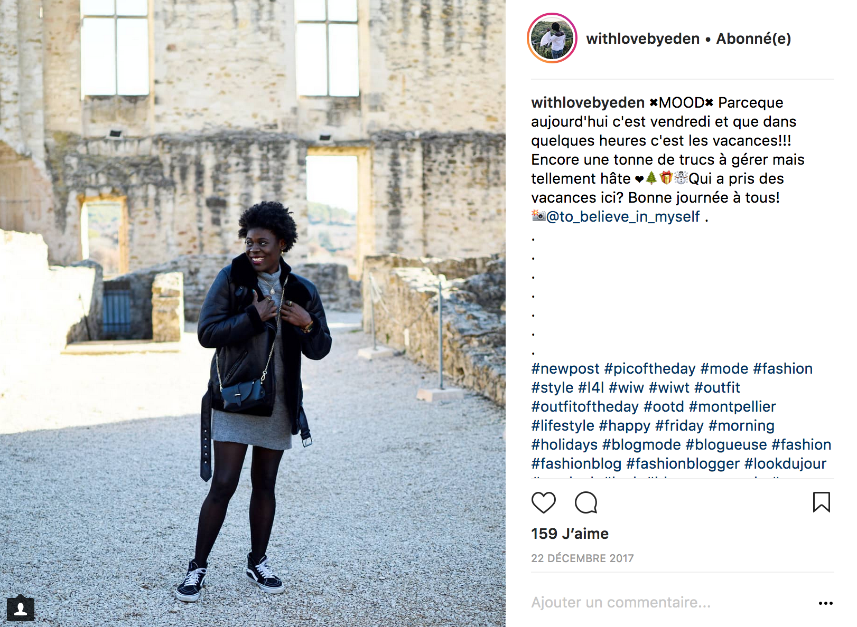Viewport: 857px width, 627px height.
Task: Open #outfitoftheday hashtag
Action: (585, 406)
